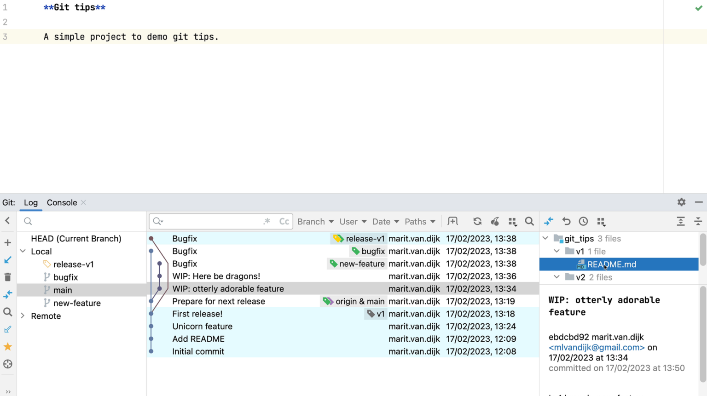Open the Branch filter dropdown
This screenshot has width=707, height=396.
coord(315,222)
